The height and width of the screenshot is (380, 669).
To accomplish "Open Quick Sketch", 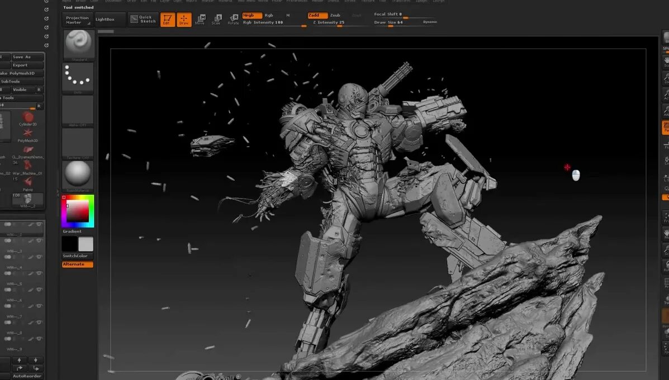I will click(143, 19).
